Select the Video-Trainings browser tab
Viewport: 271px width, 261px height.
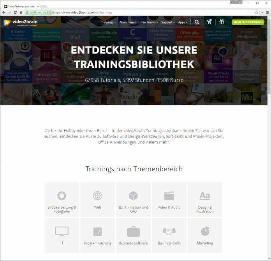click(x=21, y=7)
